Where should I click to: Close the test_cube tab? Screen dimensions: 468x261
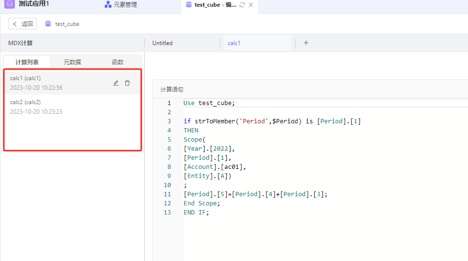[251, 5]
